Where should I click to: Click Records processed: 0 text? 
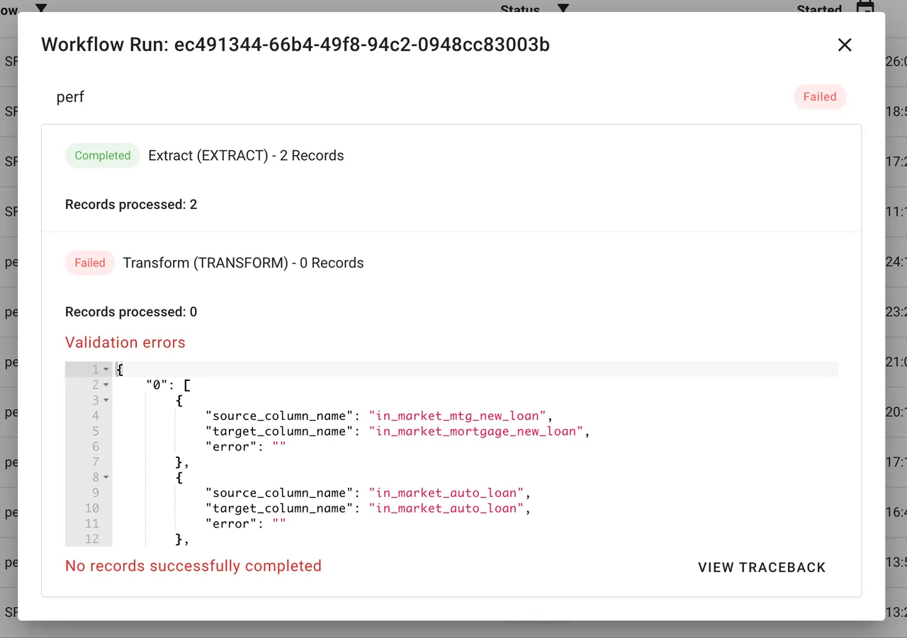pos(131,312)
